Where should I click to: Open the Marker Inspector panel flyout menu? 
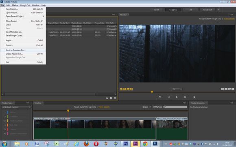(232, 103)
